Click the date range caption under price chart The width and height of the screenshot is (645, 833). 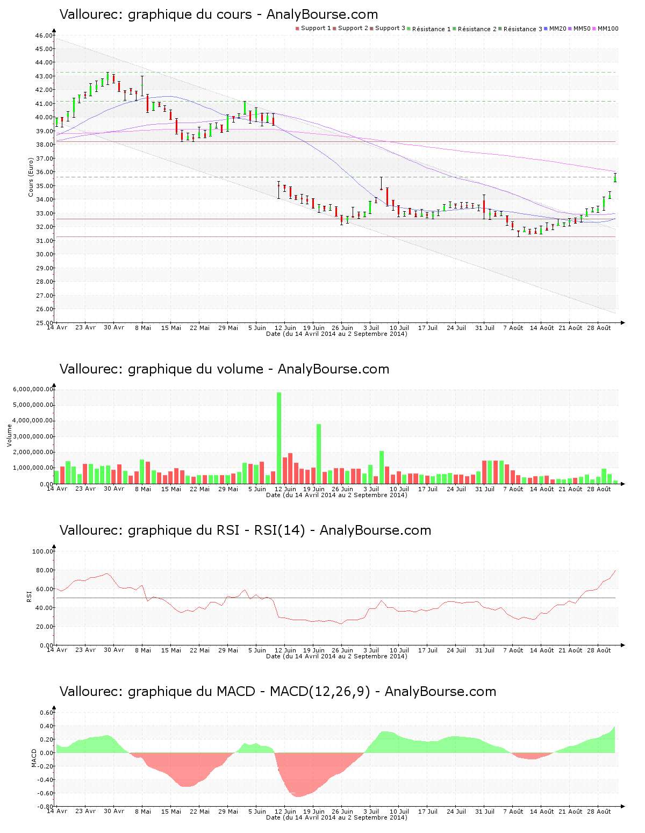pos(336,334)
